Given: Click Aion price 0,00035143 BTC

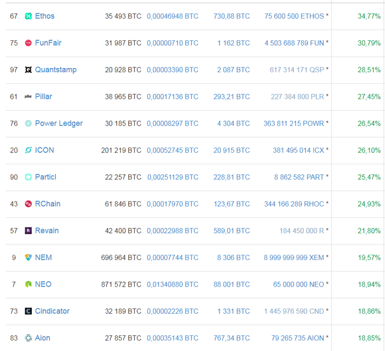Looking at the screenshot, I should click(x=173, y=338).
